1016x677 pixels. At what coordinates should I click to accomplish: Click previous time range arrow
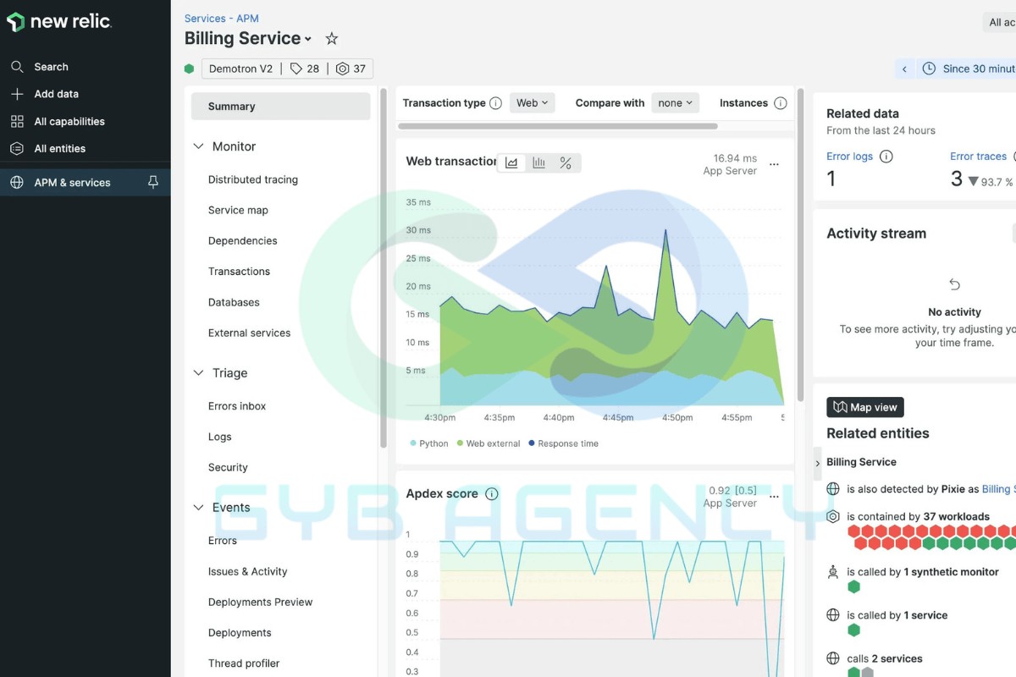pos(904,69)
